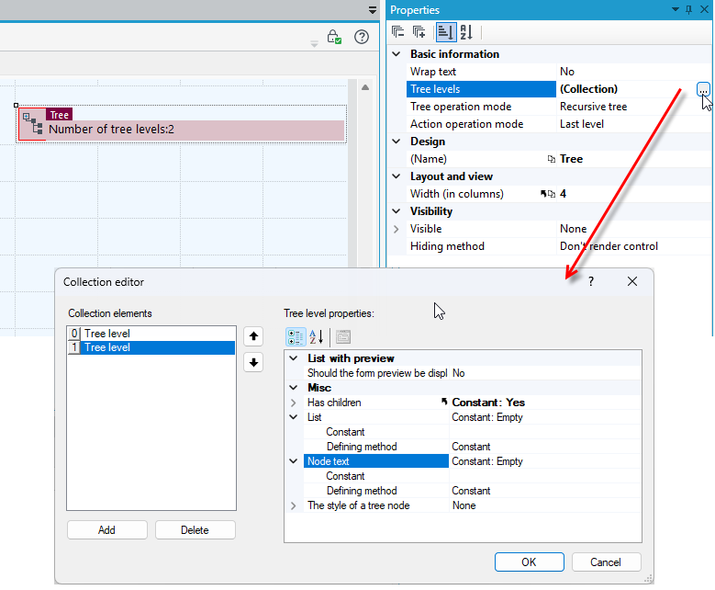The image size is (715, 590).
Task: Click the pin icon of Properties panel
Action: pos(689,9)
